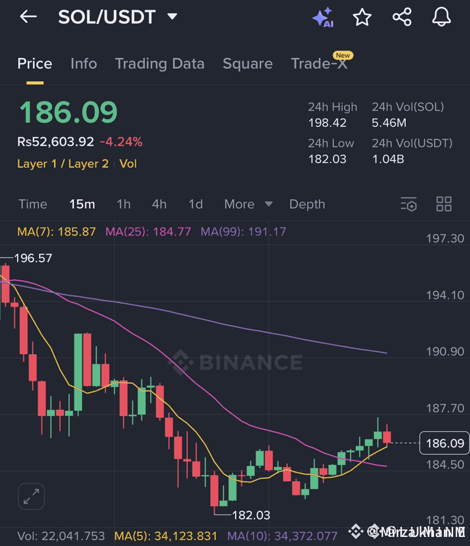Tap the MA(10): 34,372.077 volume label
The height and width of the screenshot is (546, 470).
282,536
